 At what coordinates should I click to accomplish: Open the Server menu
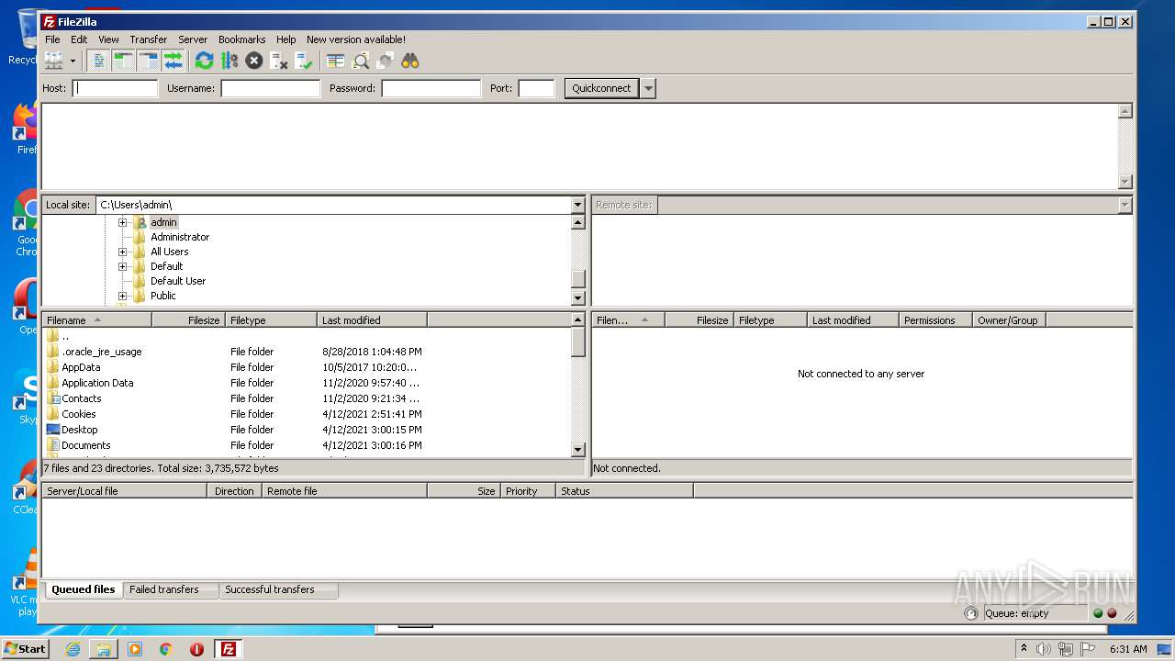pyautogui.click(x=193, y=39)
